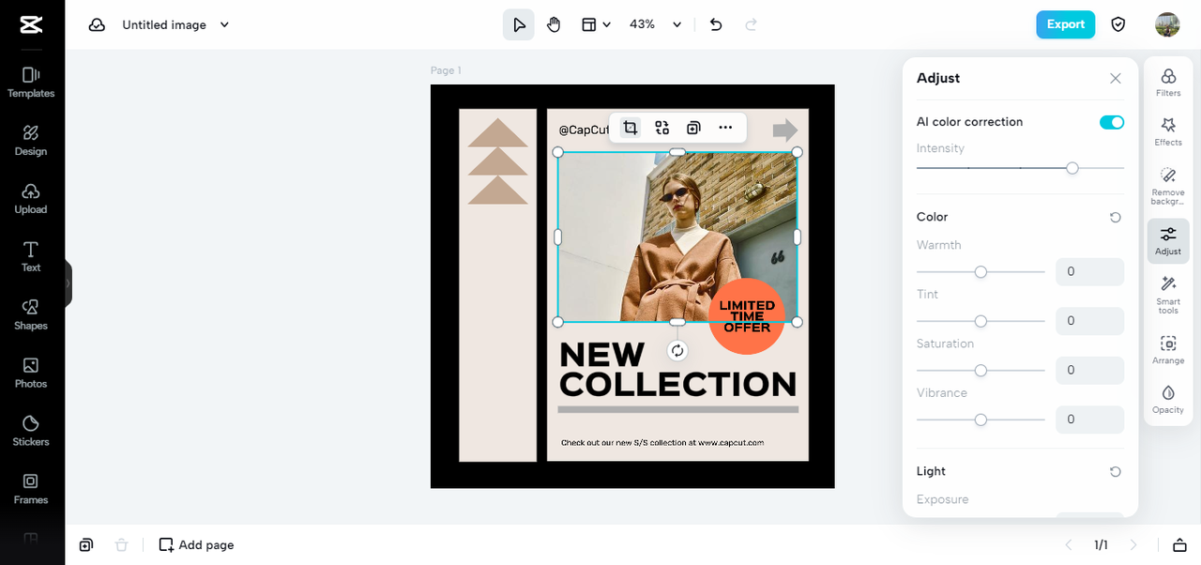Click the Warmth slider handle
Screen dimensions: 1201x565
[981, 272]
